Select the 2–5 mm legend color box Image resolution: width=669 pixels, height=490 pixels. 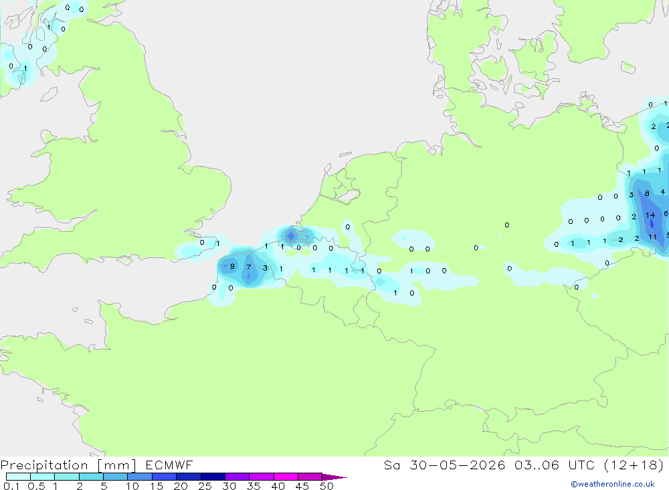pos(91,477)
